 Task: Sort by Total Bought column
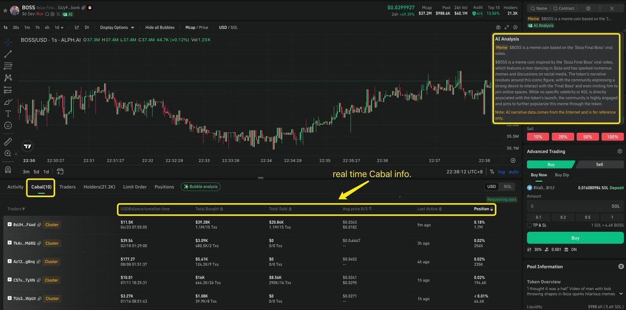209,209
